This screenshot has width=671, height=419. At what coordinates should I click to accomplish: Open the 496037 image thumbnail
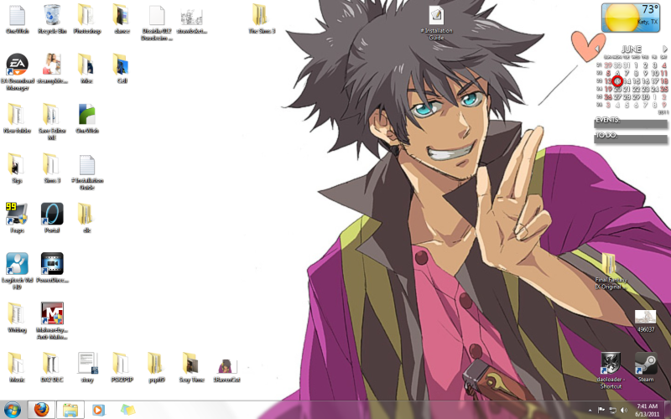(645, 318)
